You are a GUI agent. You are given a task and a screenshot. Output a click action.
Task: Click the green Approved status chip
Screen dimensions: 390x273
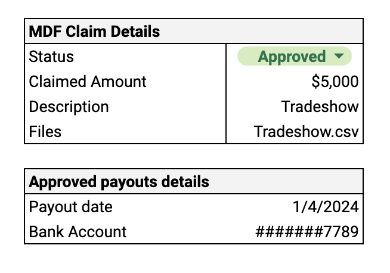pyautogui.click(x=295, y=56)
